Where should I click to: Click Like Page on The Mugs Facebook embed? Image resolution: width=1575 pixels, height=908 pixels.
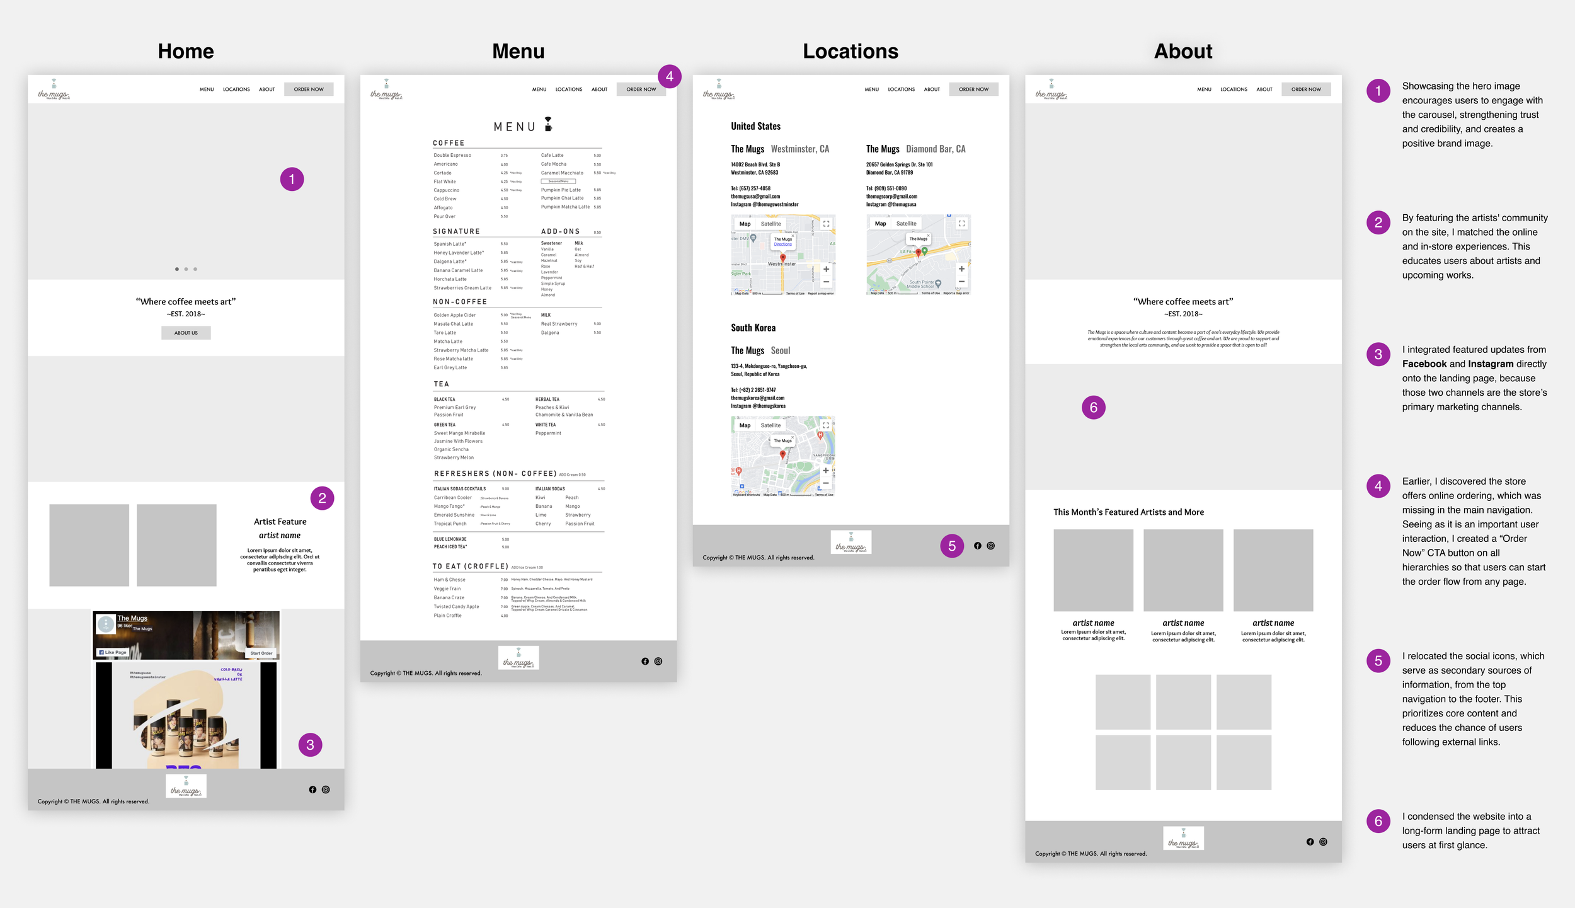coord(113,652)
